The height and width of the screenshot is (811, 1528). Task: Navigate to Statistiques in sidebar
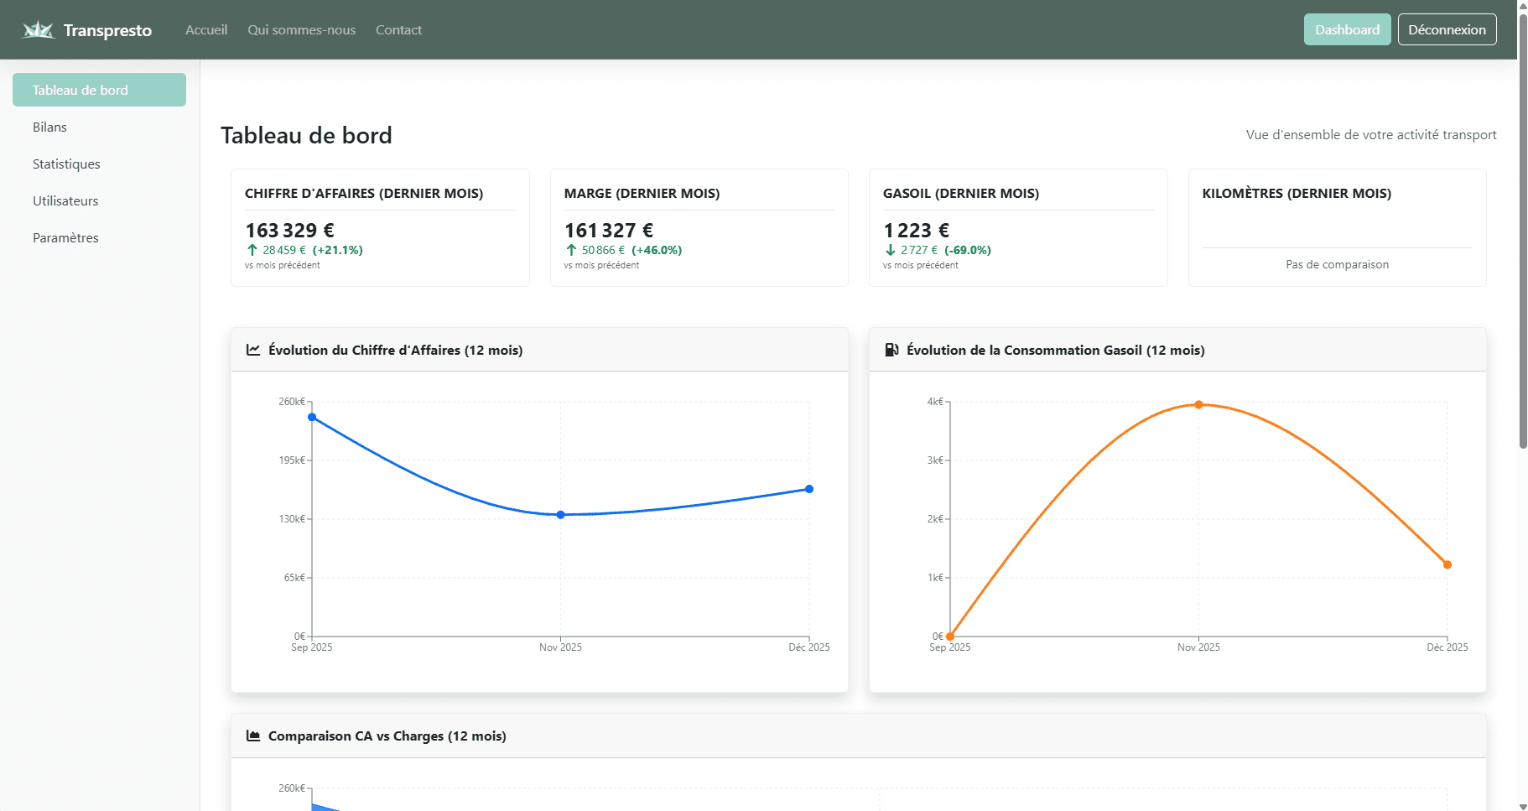click(x=66, y=164)
